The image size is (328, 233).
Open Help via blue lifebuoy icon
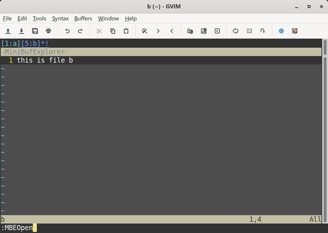tap(281, 31)
